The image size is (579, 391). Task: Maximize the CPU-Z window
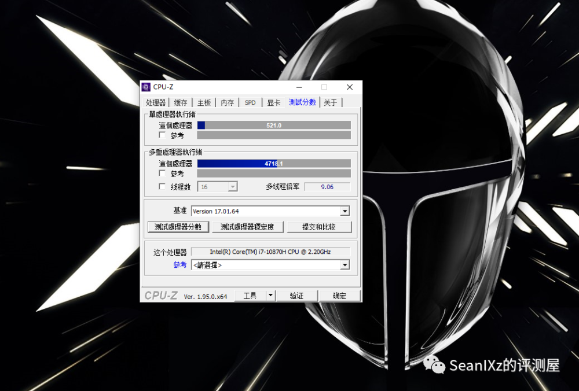tap(324, 87)
